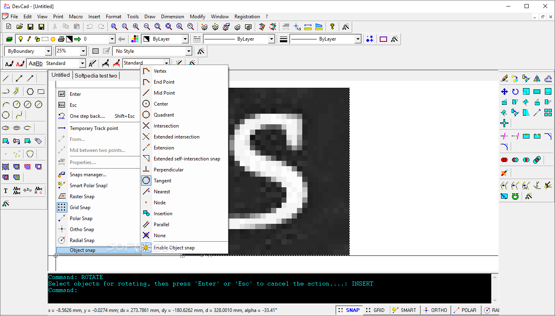Image resolution: width=555 pixels, height=316 pixels.
Task: Click the command window scroll down arrow
Action: click(x=494, y=300)
